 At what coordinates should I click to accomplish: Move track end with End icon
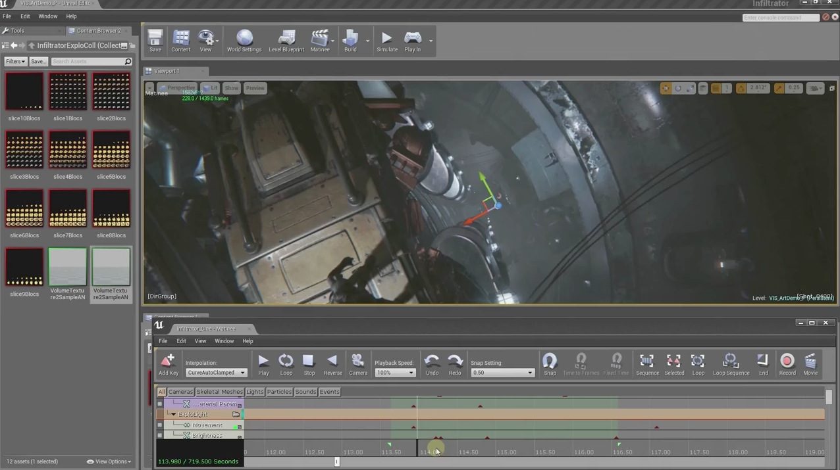[763, 364]
